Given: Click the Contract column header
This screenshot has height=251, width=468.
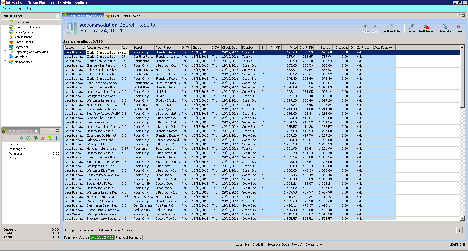Looking at the screenshot, I should pyautogui.click(x=364, y=48).
